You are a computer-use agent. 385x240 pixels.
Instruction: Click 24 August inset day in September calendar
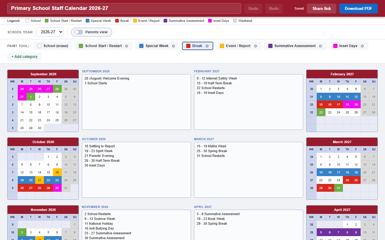22,89
